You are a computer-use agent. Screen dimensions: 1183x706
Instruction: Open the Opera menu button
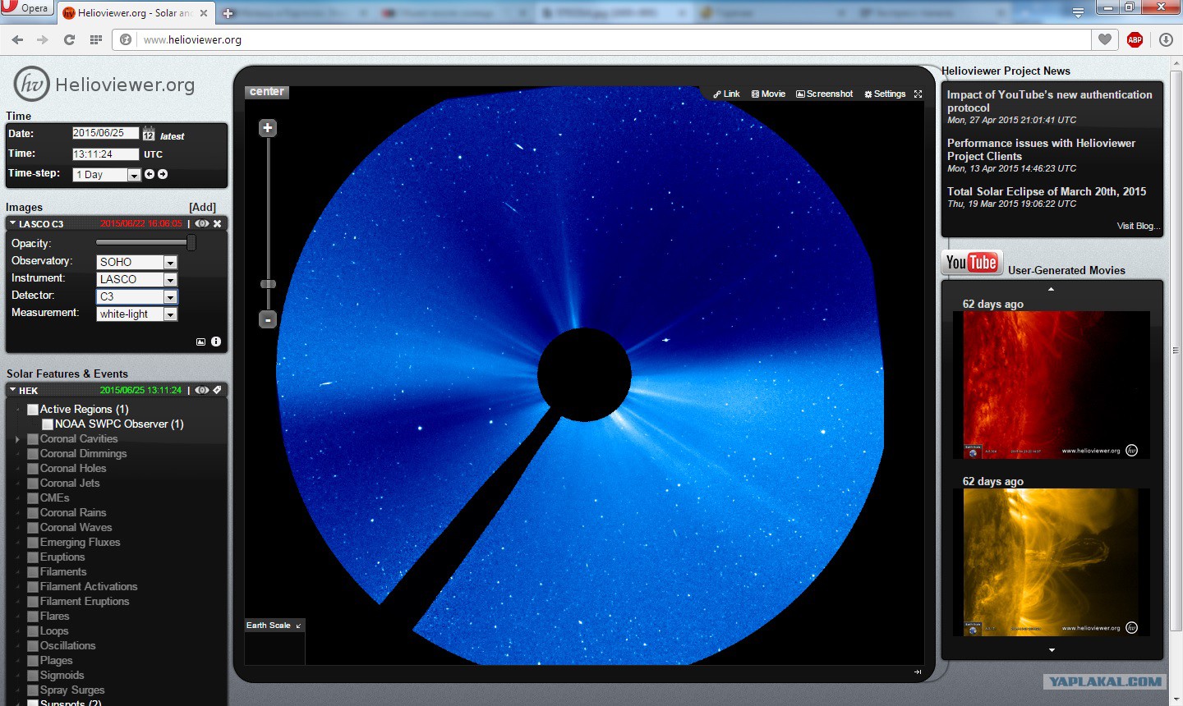pyautogui.click(x=26, y=8)
